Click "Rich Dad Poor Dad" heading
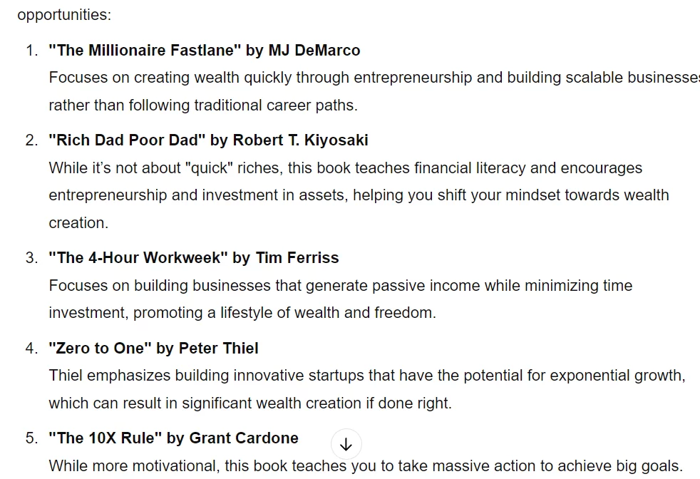 click(127, 140)
